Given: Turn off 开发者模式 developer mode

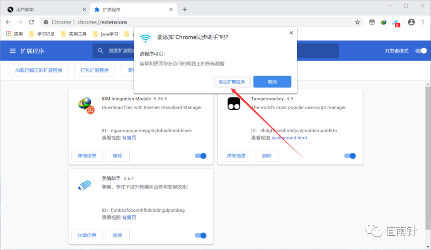Looking at the screenshot, I should coord(421,51).
